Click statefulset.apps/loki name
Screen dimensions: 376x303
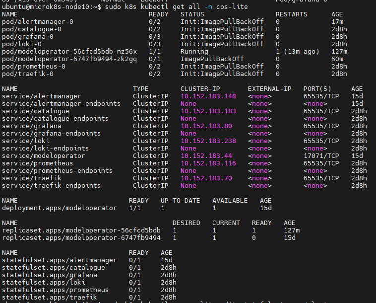pyautogui.click(x=43, y=282)
